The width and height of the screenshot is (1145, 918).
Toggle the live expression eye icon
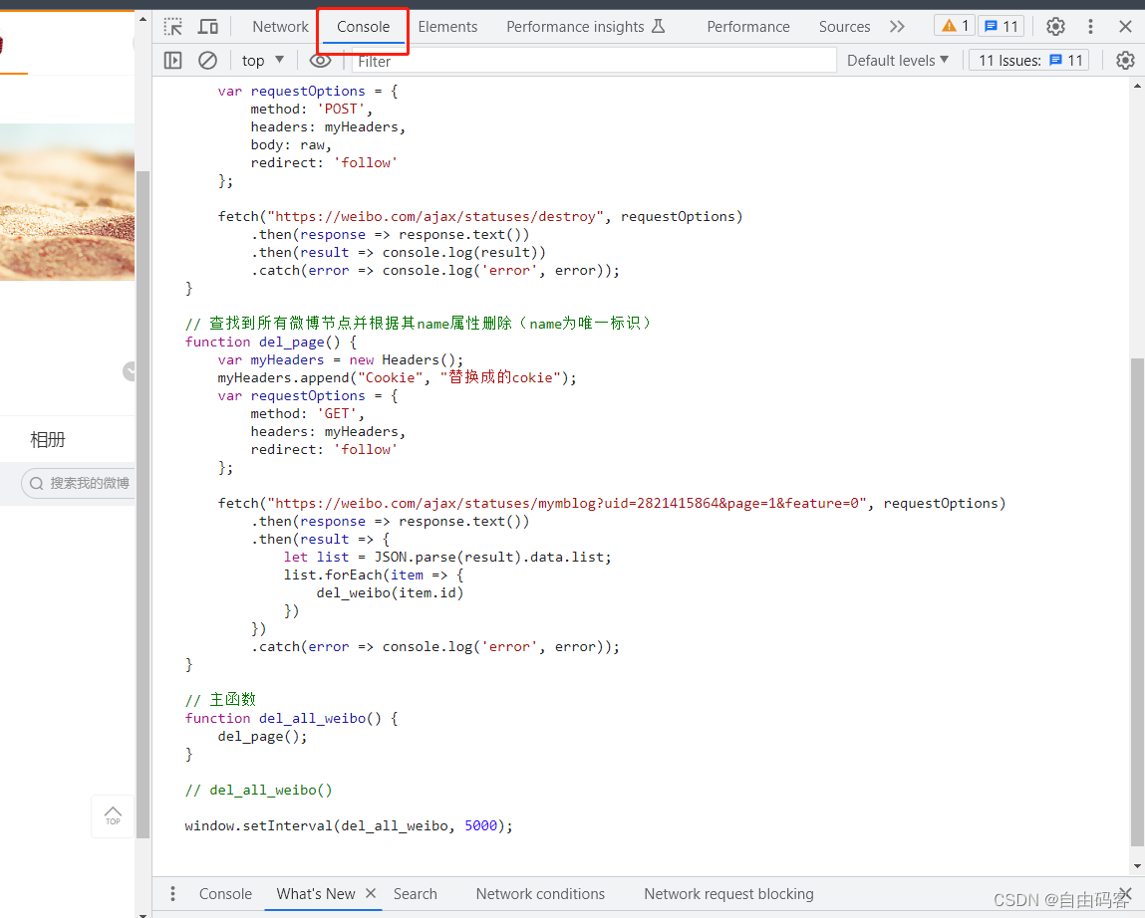(320, 61)
